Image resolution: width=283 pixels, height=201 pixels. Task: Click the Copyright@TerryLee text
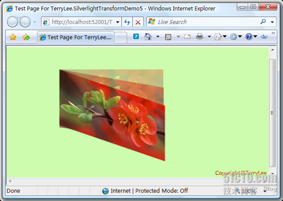pyautogui.click(x=241, y=173)
